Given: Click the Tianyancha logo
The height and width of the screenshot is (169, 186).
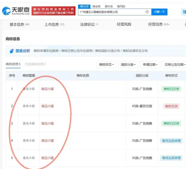Looking at the screenshot, I should click(x=16, y=11).
